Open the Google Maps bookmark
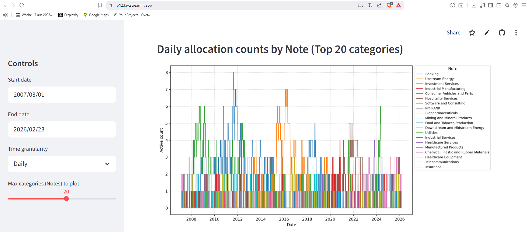 pyautogui.click(x=96, y=15)
